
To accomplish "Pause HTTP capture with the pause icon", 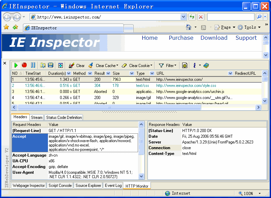I will pyautogui.click(x=33, y=65).
